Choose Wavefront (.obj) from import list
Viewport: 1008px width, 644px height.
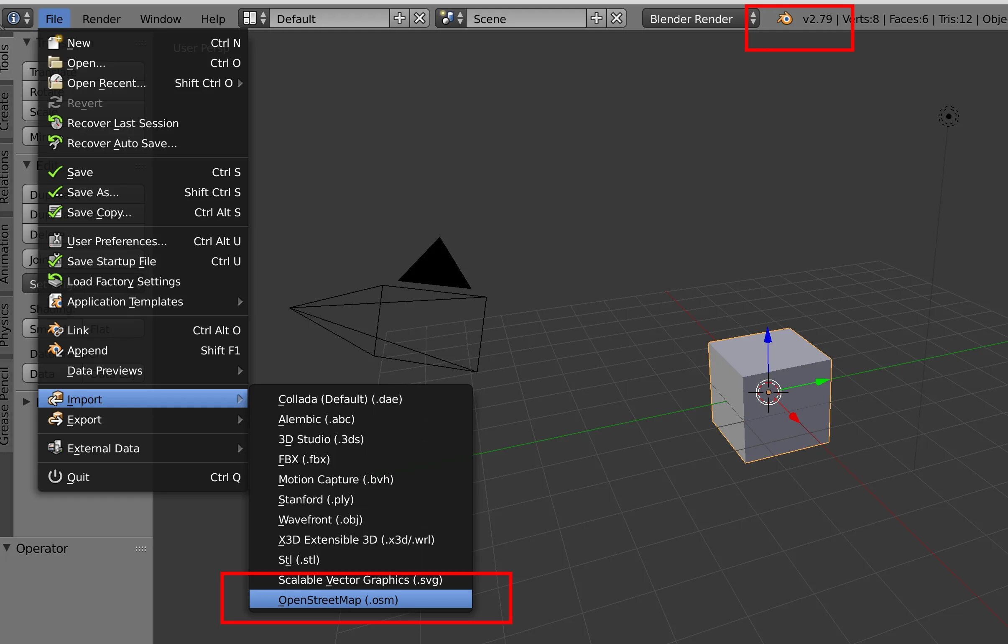click(x=320, y=520)
